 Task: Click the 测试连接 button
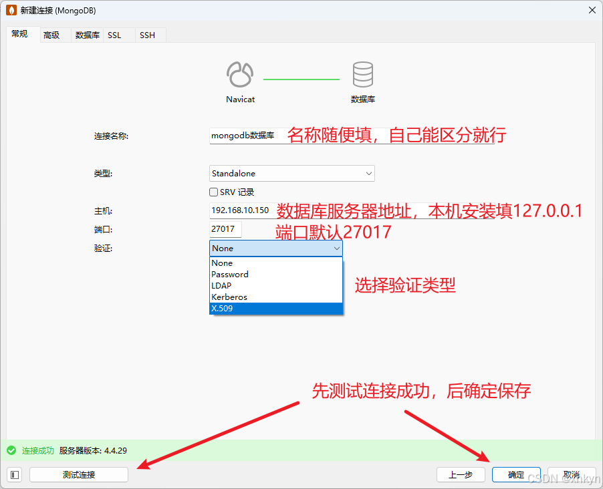click(x=79, y=475)
